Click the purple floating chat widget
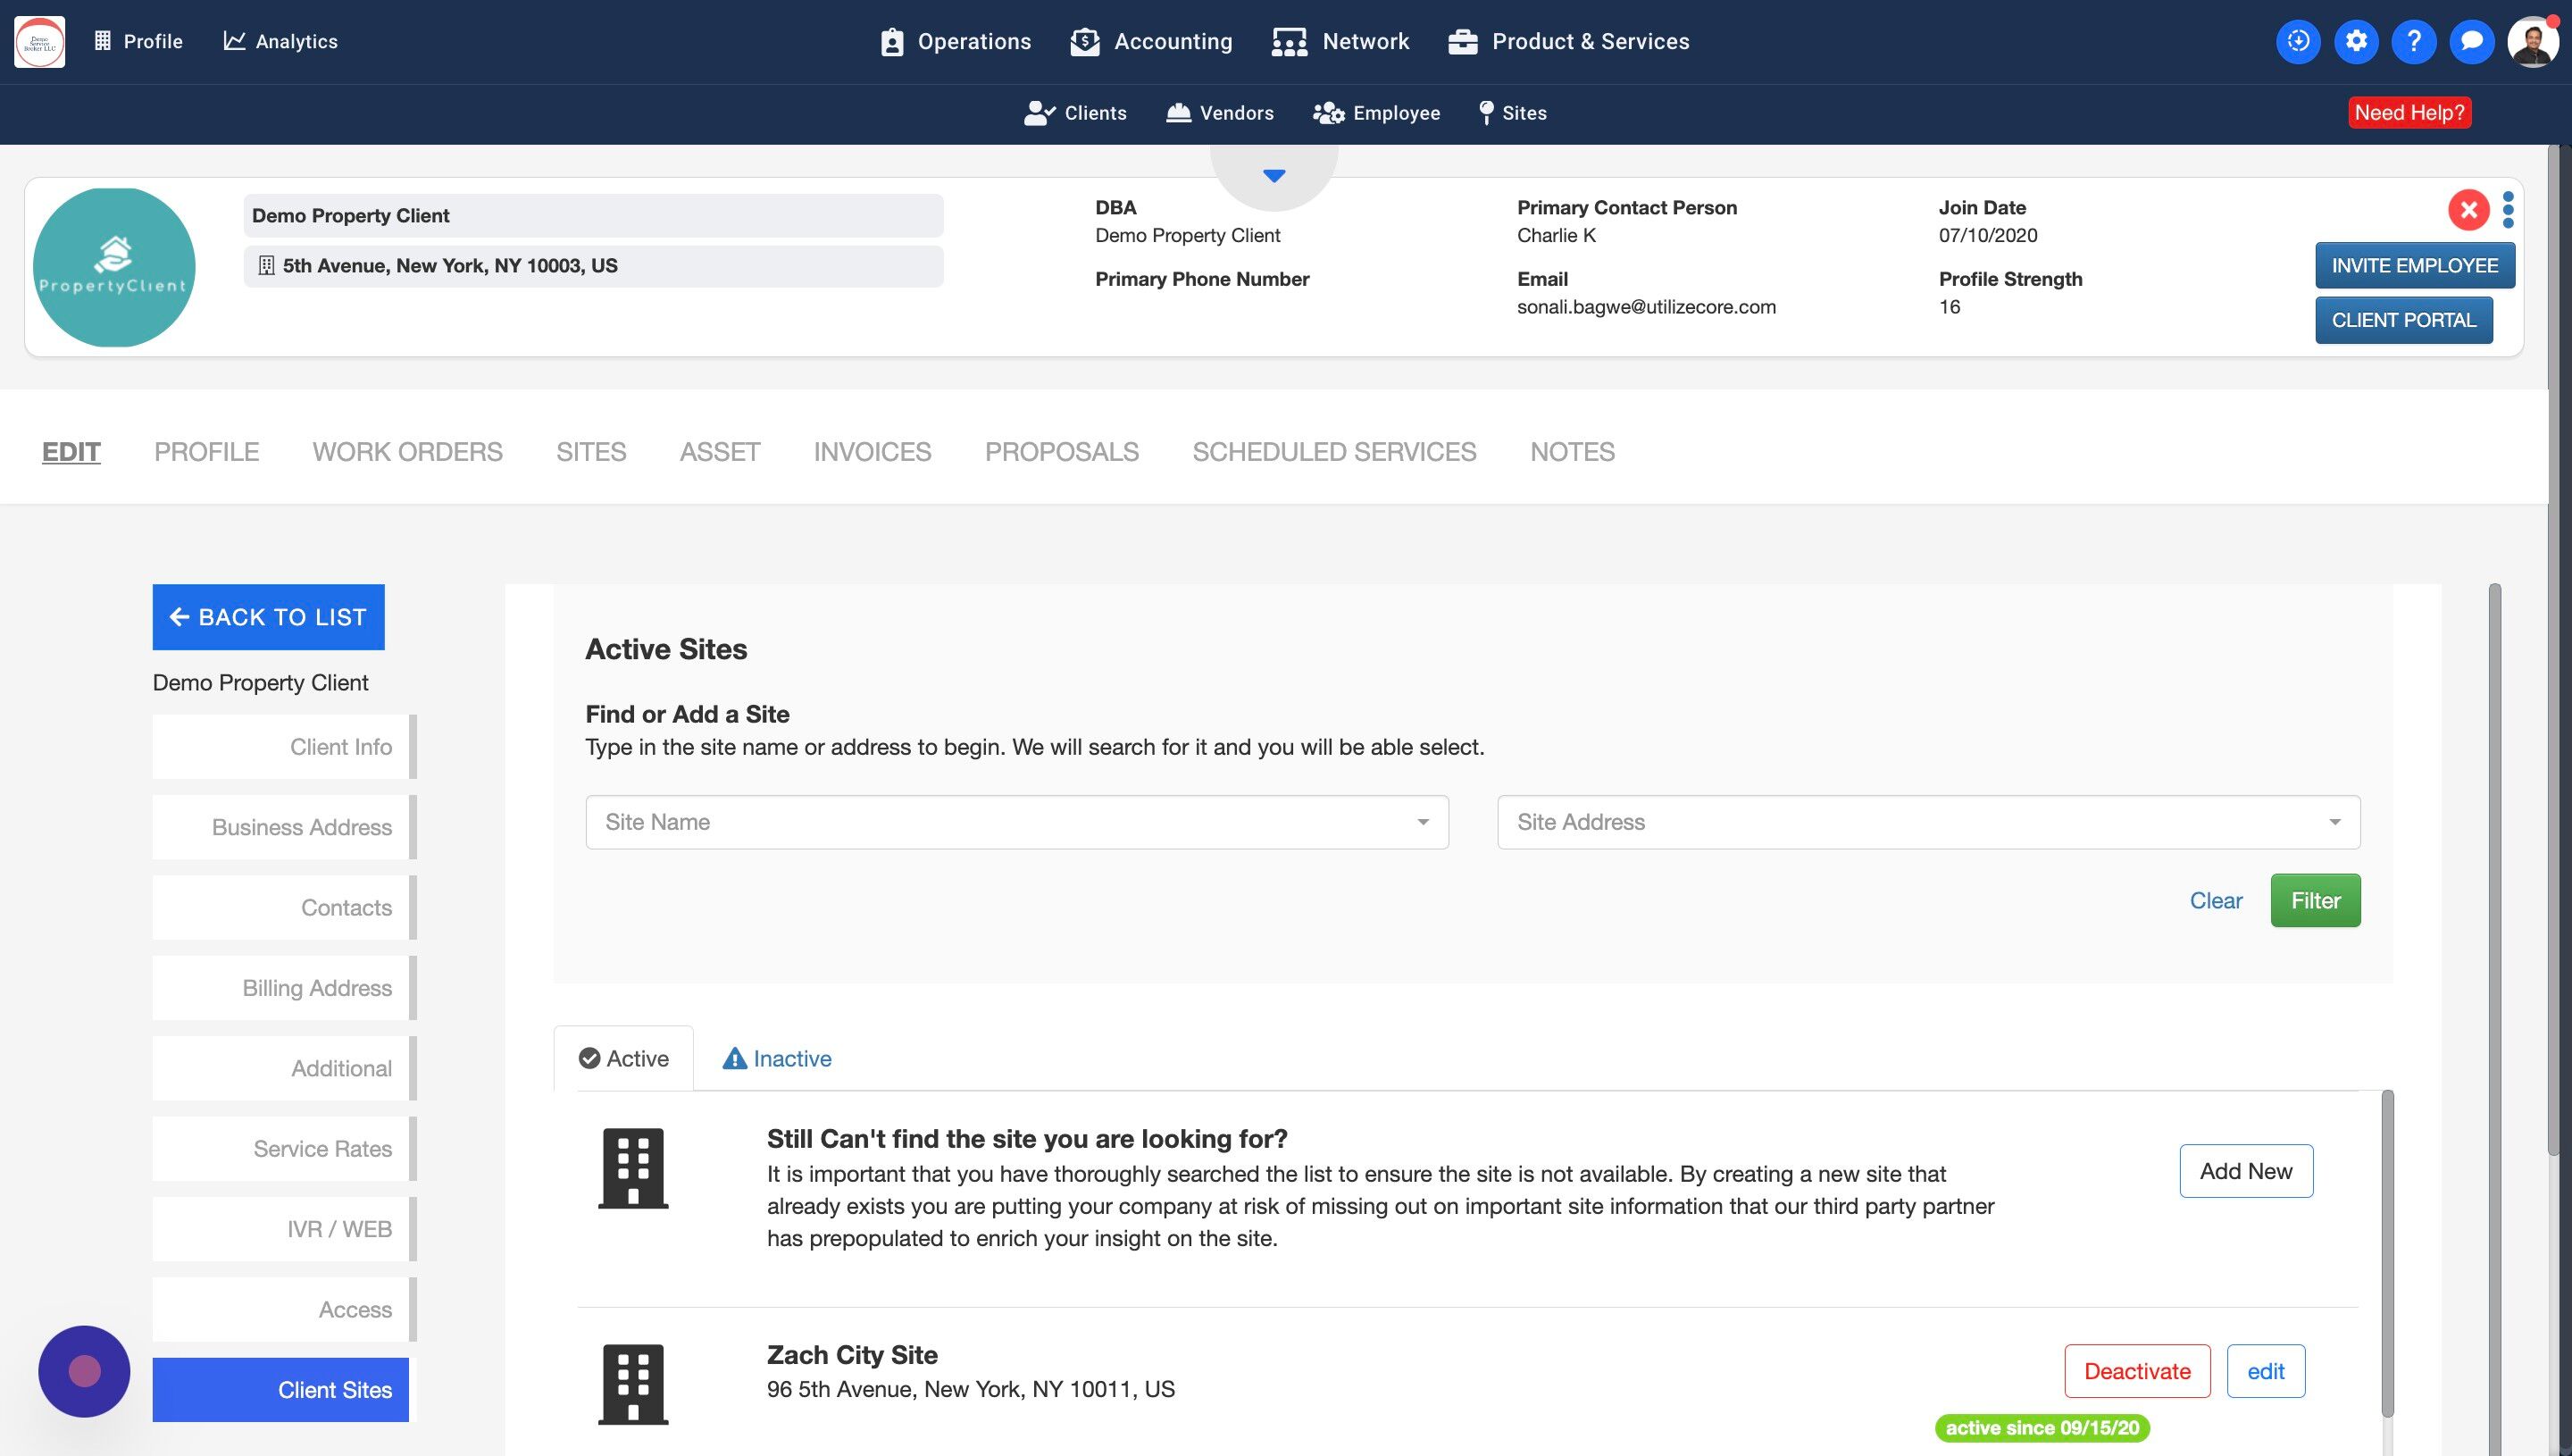 pos(84,1371)
